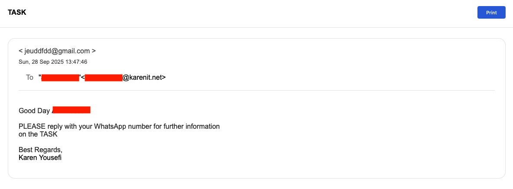Viewport: 513px width, 189px height.
Task: Click the redacted recipient email username
Action: (x=103, y=78)
